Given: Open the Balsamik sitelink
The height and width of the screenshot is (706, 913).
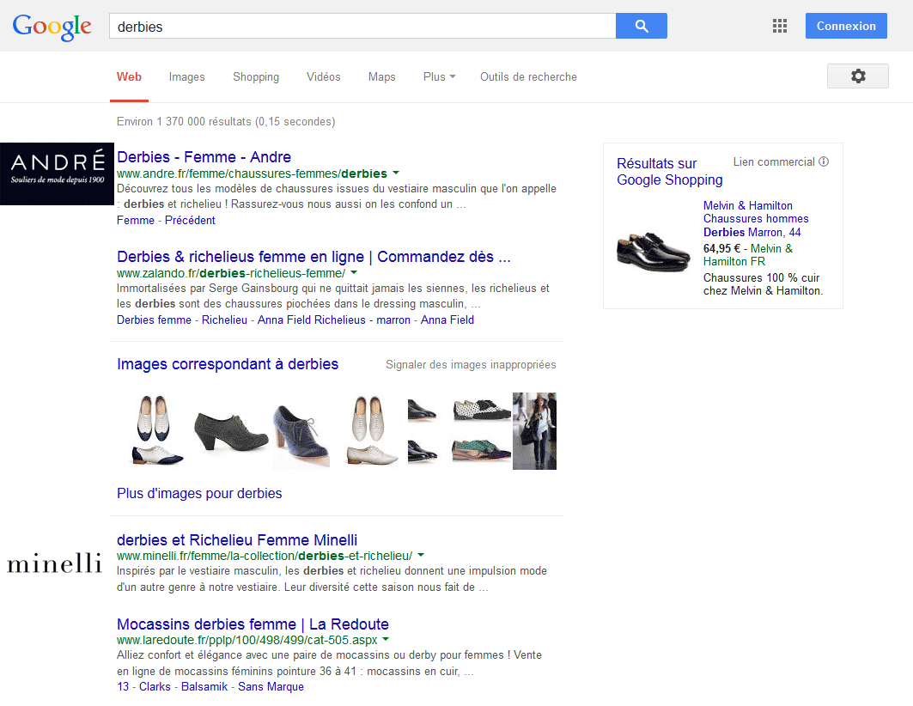Looking at the screenshot, I should [x=204, y=687].
